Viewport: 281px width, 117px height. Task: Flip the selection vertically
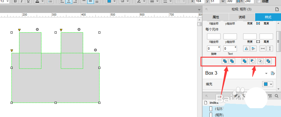tap(253, 49)
